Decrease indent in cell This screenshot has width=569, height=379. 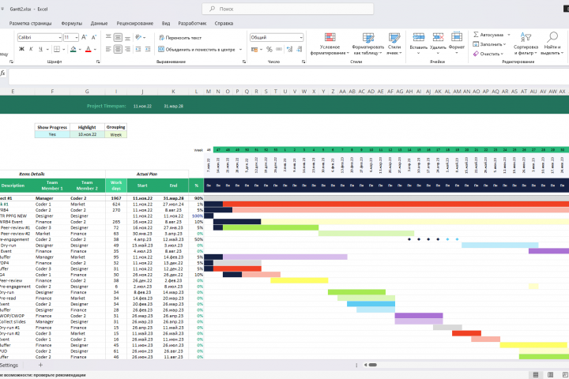tap(138, 49)
